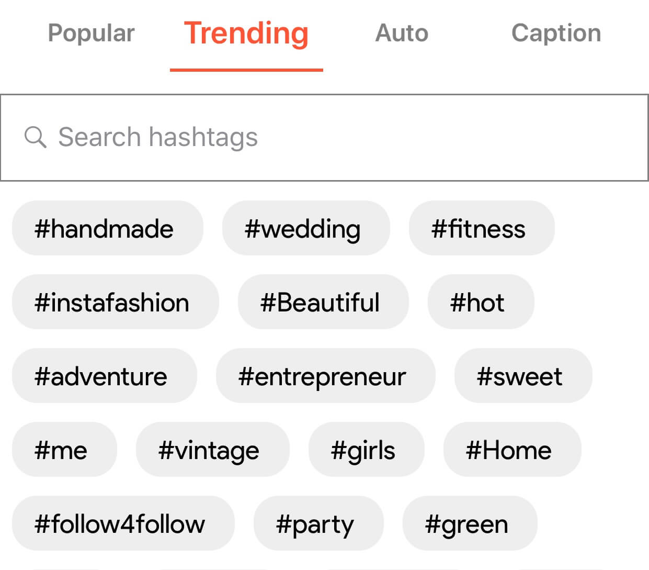Select the #Beautiful hashtag chip
The width and height of the screenshot is (649, 570).
pyautogui.click(x=323, y=302)
